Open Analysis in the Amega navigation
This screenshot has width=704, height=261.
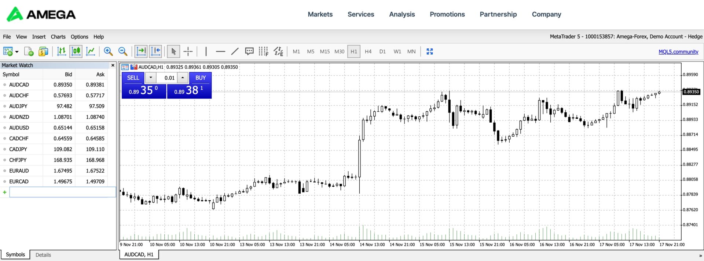pos(402,14)
